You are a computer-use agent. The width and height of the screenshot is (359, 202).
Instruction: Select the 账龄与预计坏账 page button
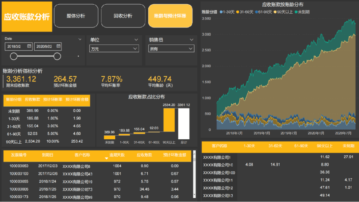[x=170, y=16]
